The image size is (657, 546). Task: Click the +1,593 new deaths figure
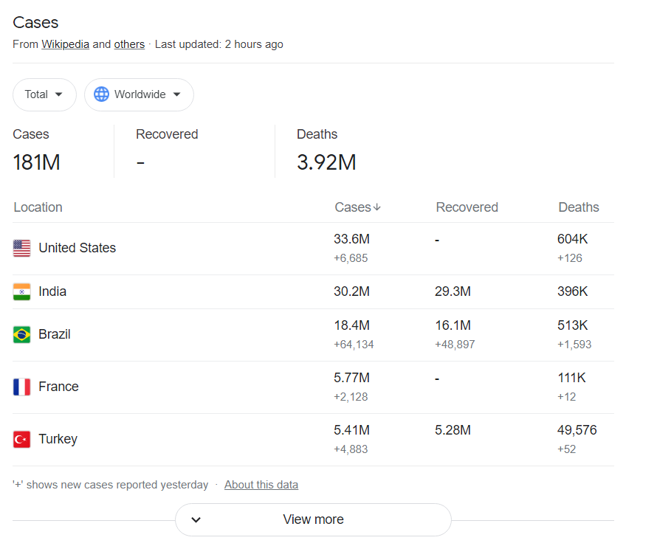(574, 345)
